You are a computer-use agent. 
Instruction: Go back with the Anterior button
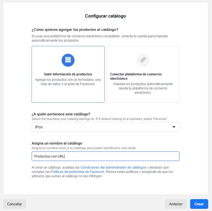(x=176, y=204)
